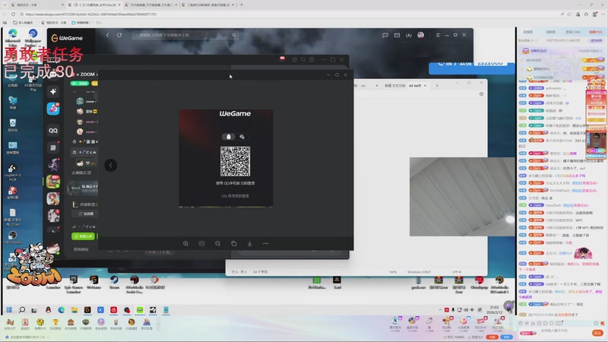Image resolution: width=608 pixels, height=342 pixels.
Task: Click the blue rocket app icon in sidebar
Action: 53,109
